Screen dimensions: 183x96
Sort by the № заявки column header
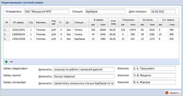click(x=18, y=23)
